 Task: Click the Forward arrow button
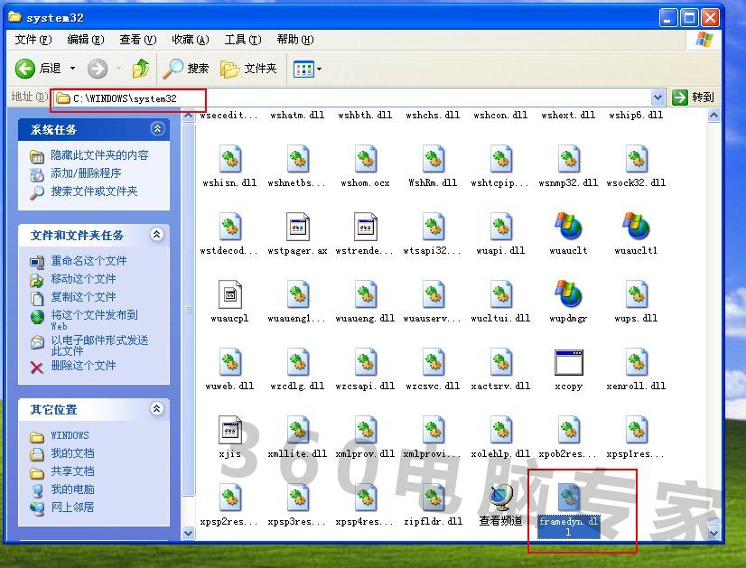coord(98,69)
